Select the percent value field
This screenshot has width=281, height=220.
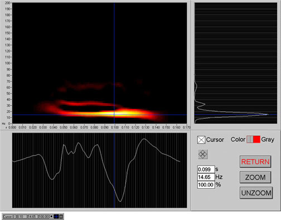point(206,185)
